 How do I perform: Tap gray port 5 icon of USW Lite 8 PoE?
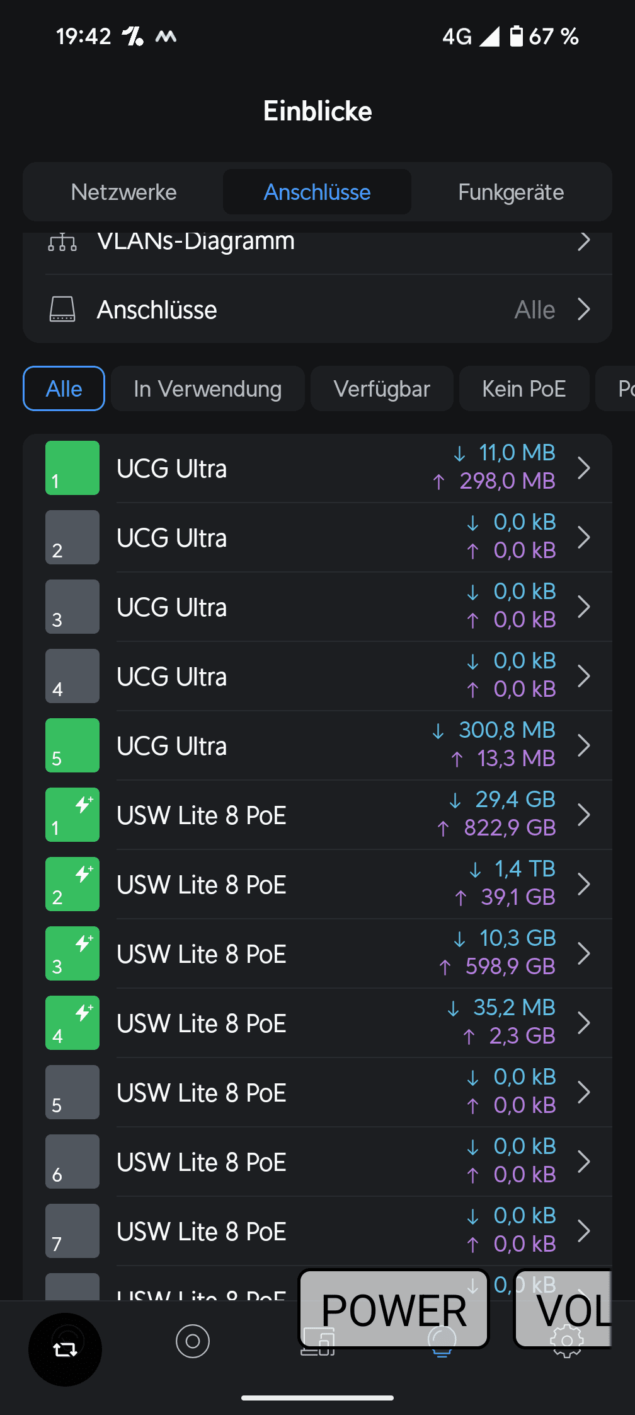[x=72, y=1092]
